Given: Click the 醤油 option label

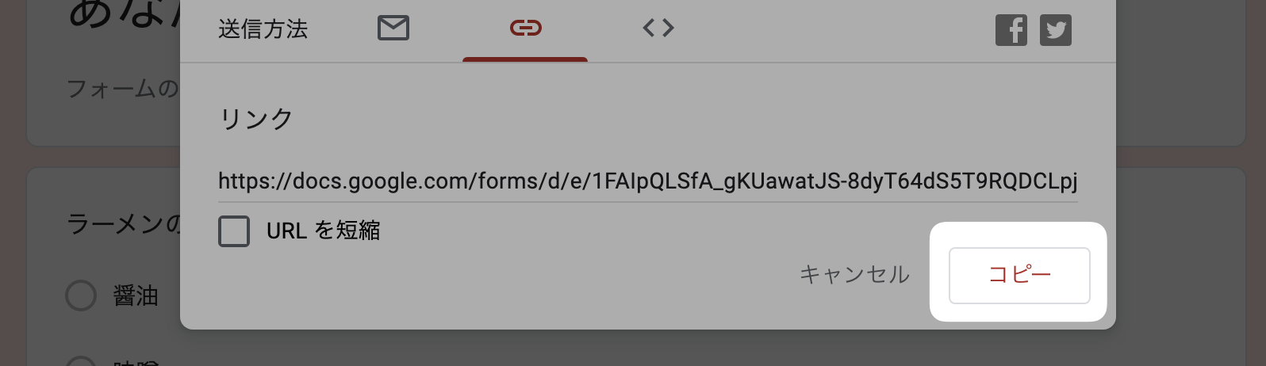Looking at the screenshot, I should [136, 296].
